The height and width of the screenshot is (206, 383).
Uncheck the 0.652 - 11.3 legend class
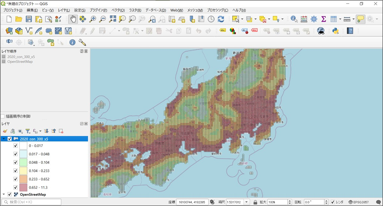point(15,188)
